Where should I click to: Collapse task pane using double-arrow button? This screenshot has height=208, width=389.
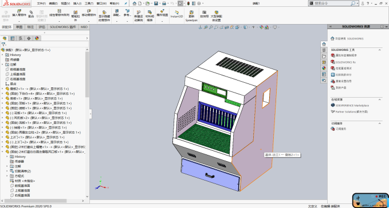[x=331, y=26]
